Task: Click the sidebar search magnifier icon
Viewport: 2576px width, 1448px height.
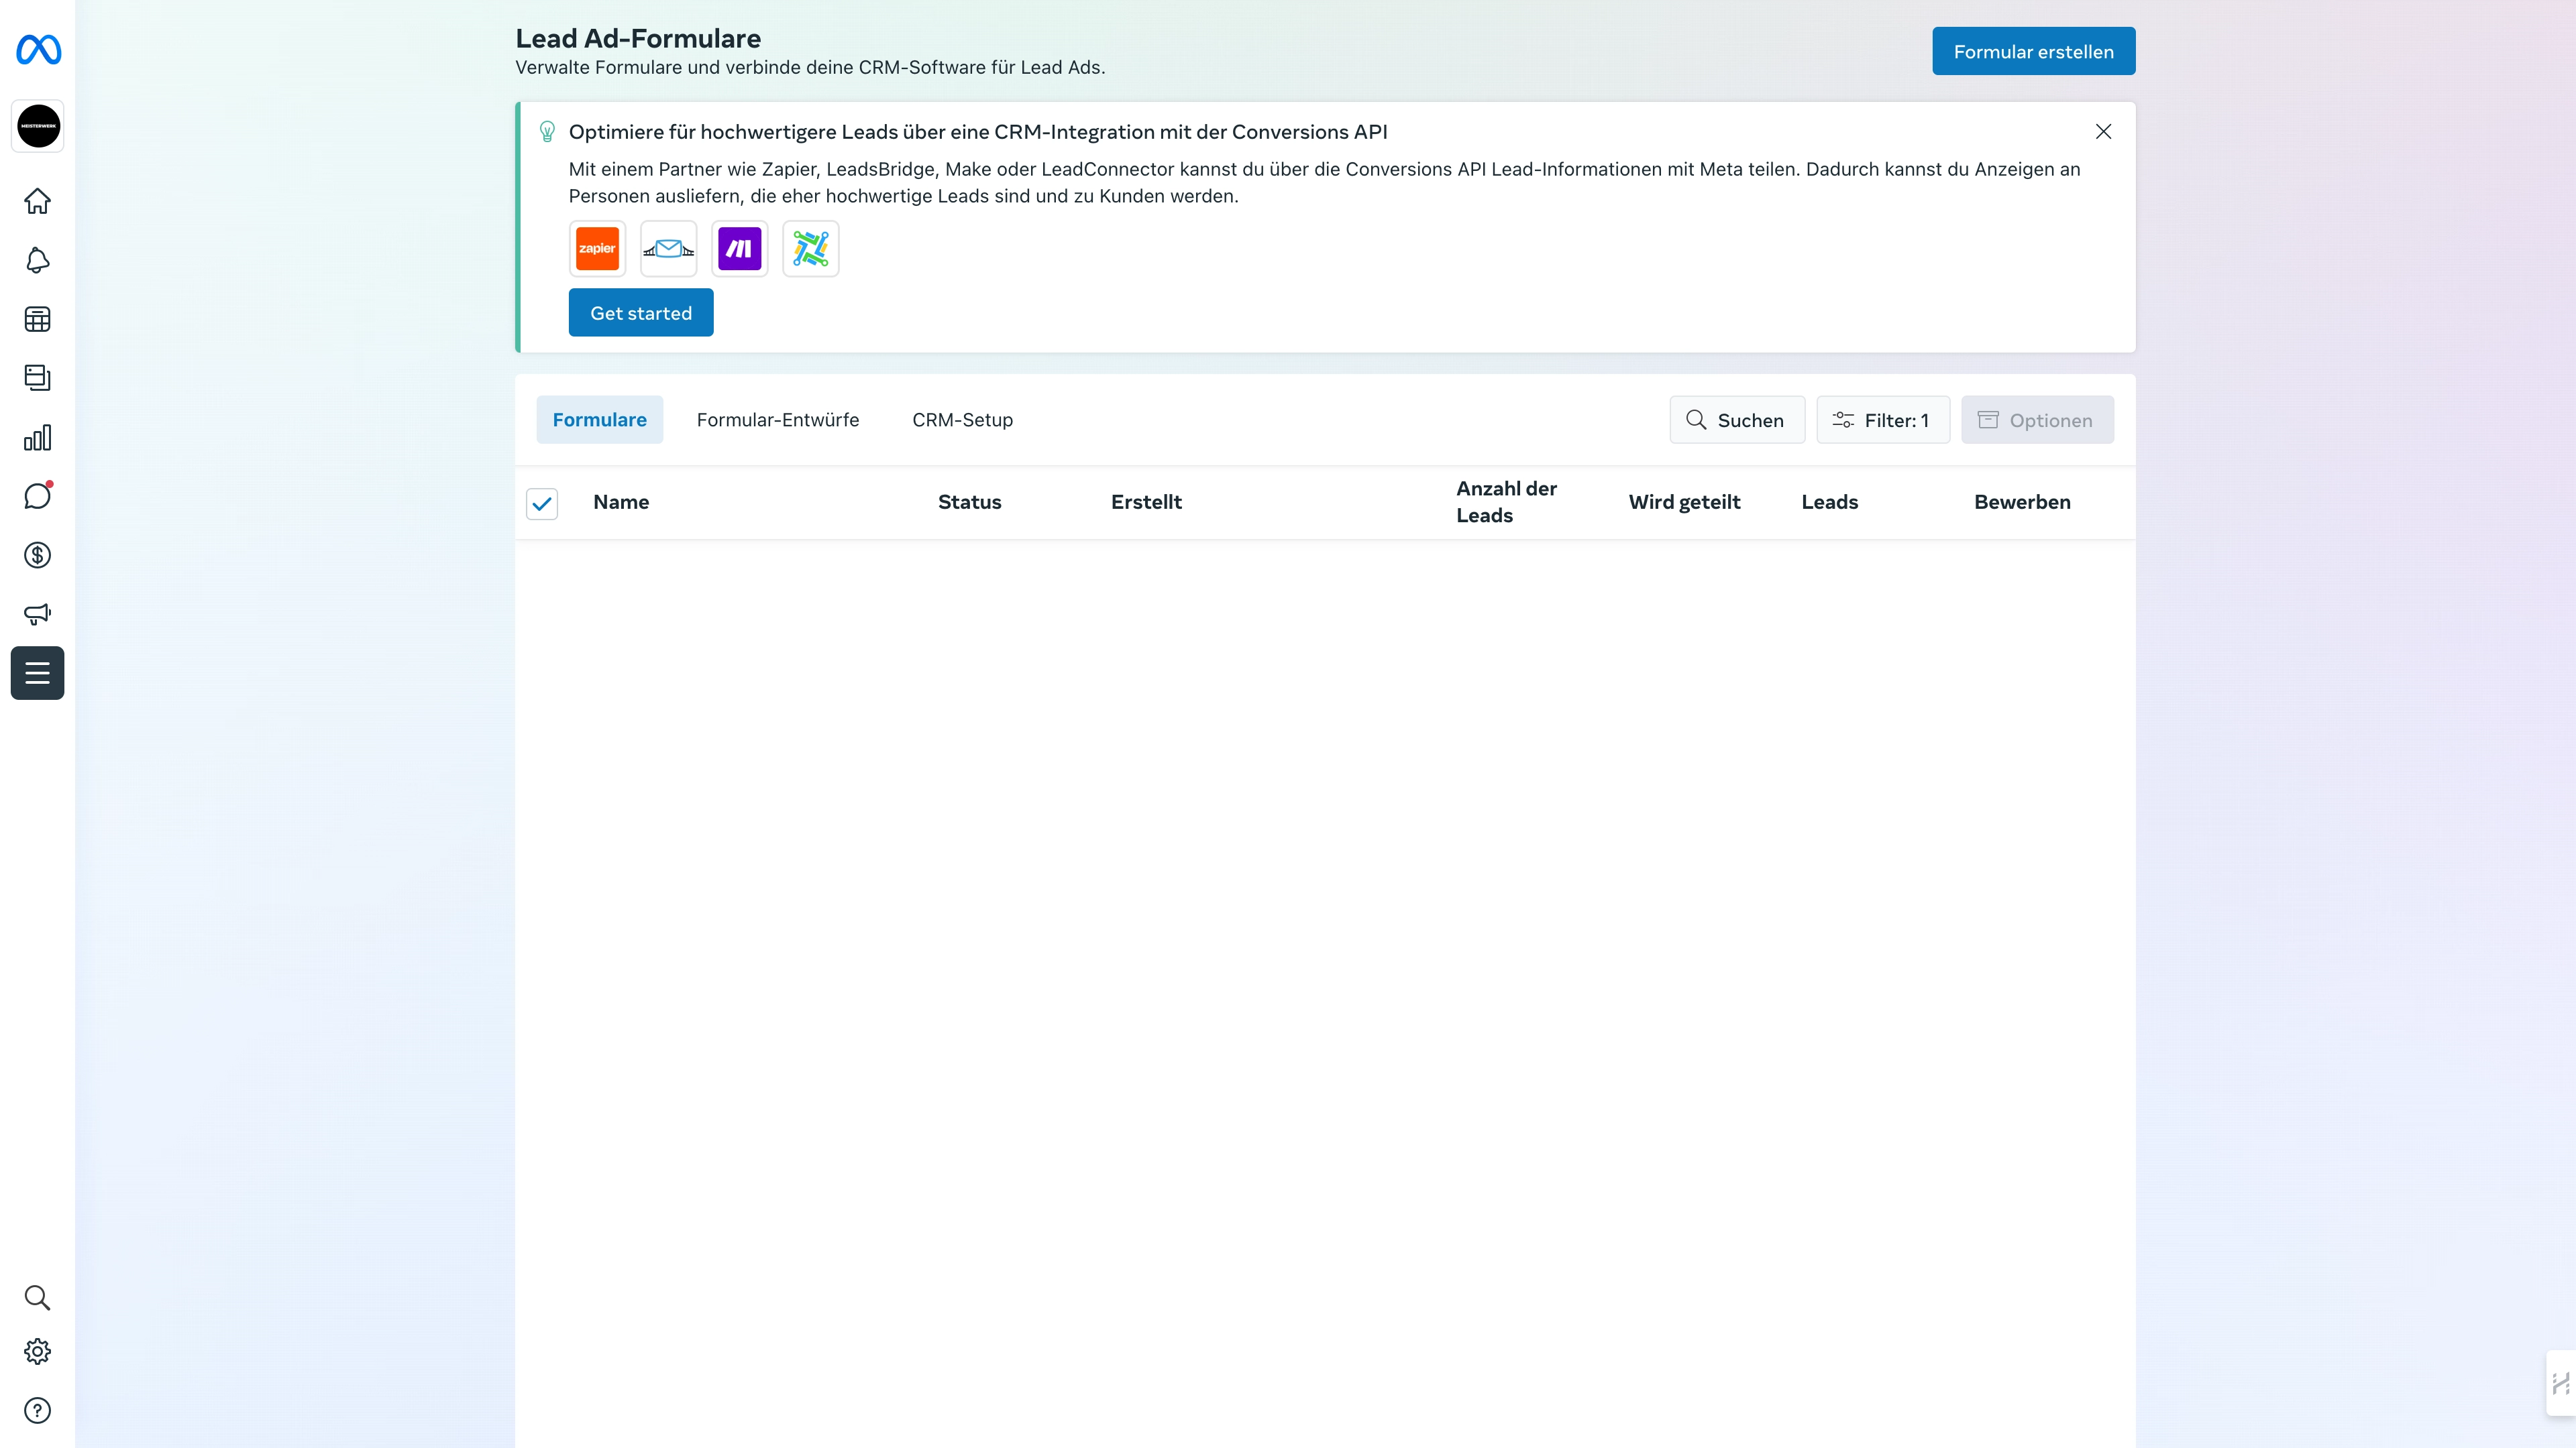Action: pyautogui.click(x=38, y=1297)
